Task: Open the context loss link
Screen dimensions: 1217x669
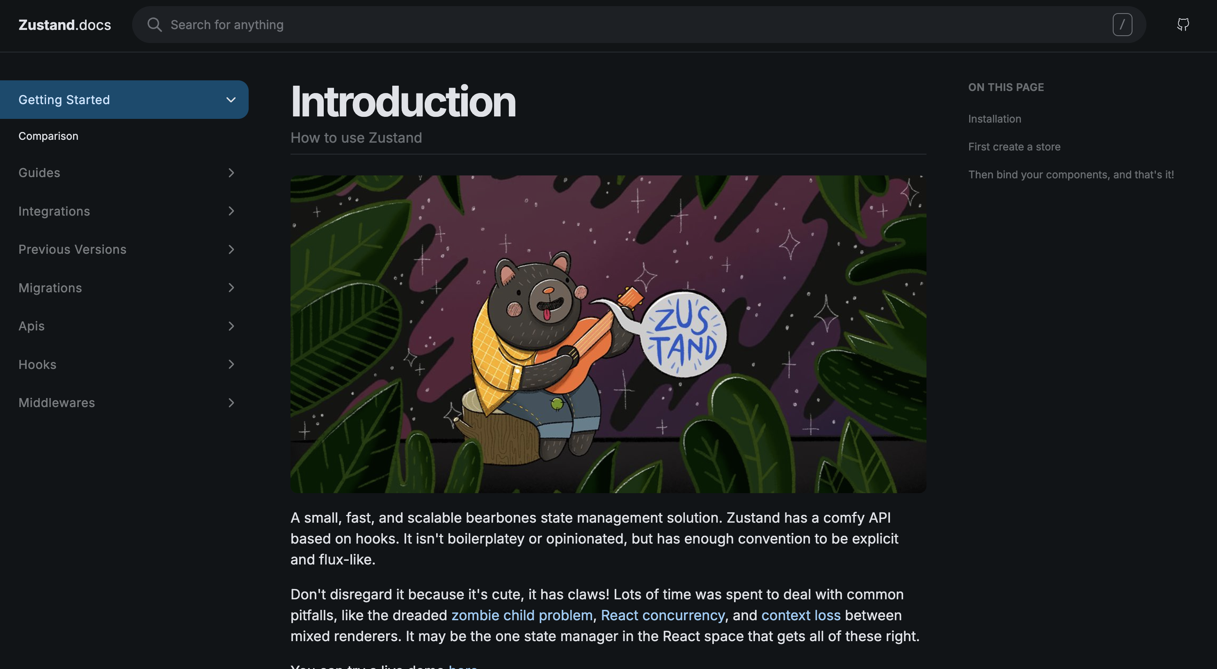Action: (801, 615)
